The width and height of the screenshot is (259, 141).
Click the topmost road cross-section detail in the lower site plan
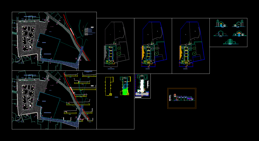click(x=71, y=75)
